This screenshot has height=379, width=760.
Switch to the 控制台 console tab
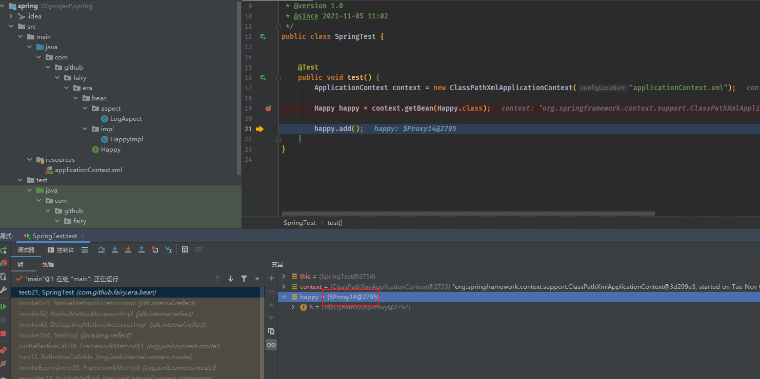coord(61,250)
